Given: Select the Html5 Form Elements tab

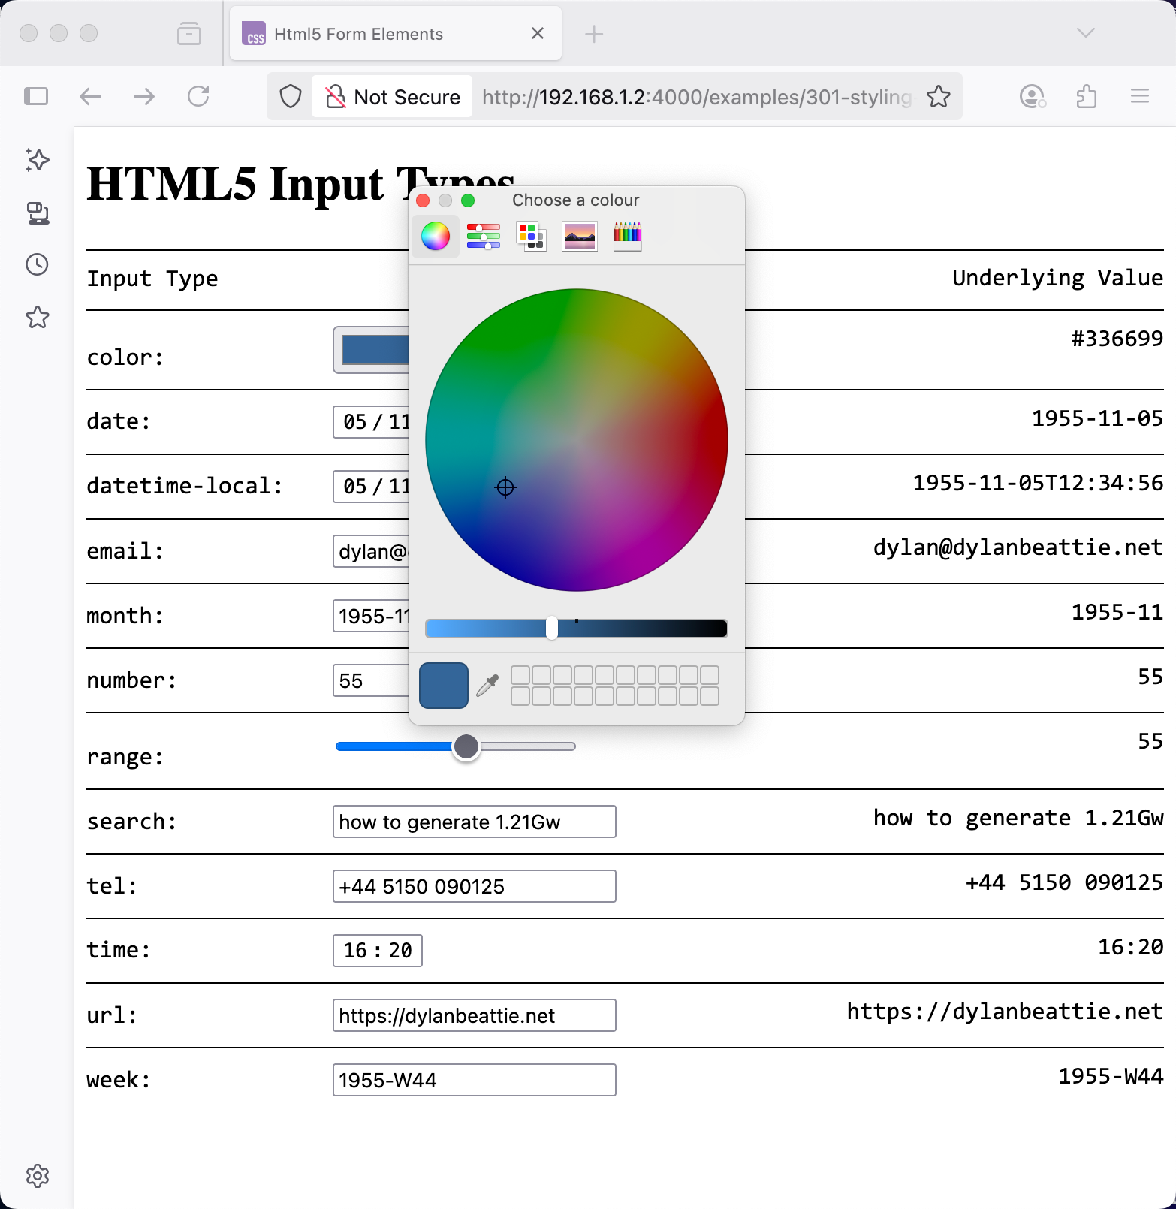Looking at the screenshot, I should click(396, 34).
